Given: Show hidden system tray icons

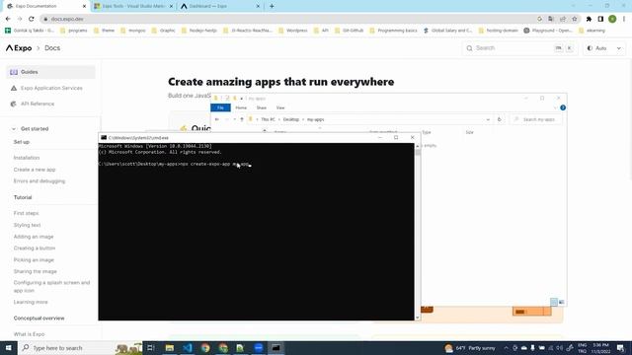Looking at the screenshot, I should pos(506,348).
